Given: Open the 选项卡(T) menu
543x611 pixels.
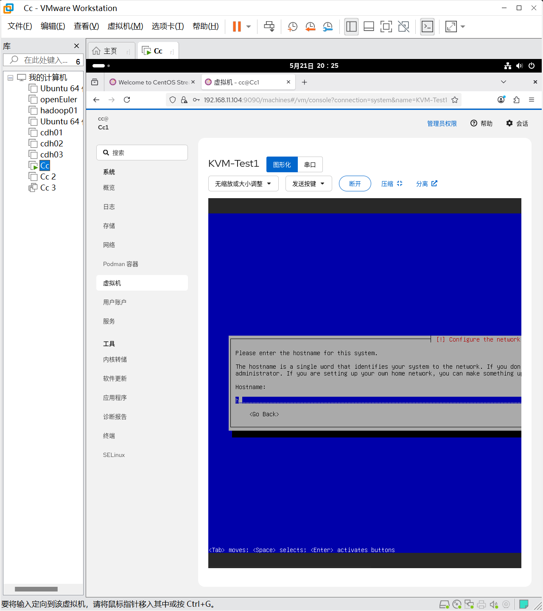Looking at the screenshot, I should pyautogui.click(x=168, y=26).
